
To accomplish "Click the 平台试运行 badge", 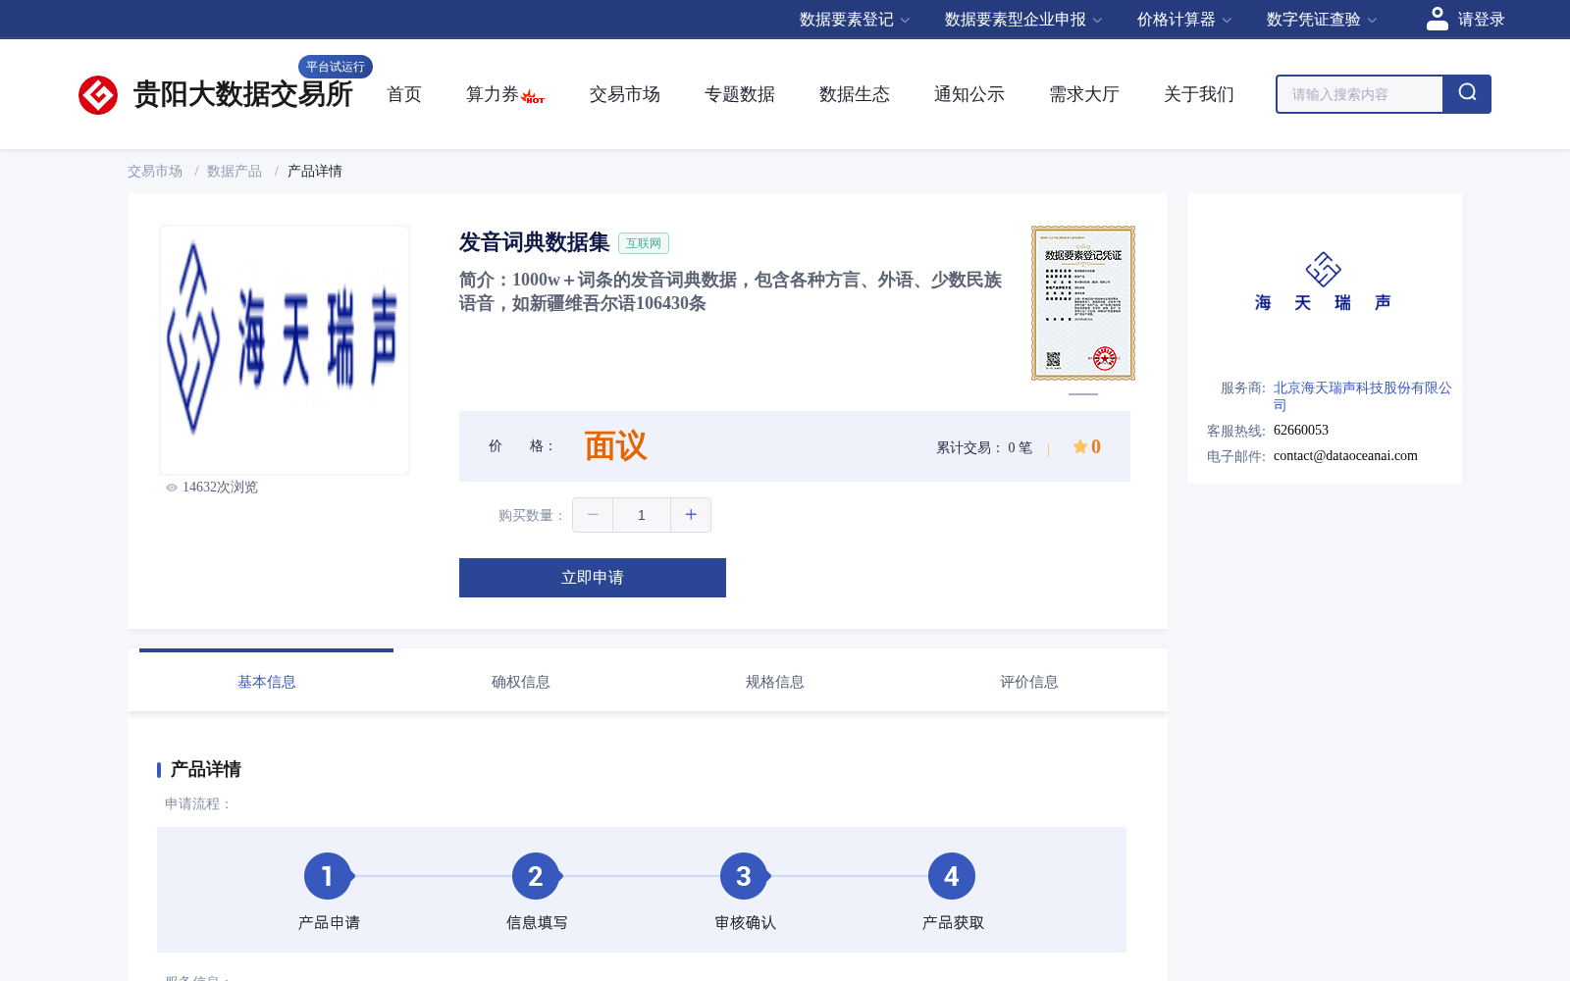I will click(336, 67).
